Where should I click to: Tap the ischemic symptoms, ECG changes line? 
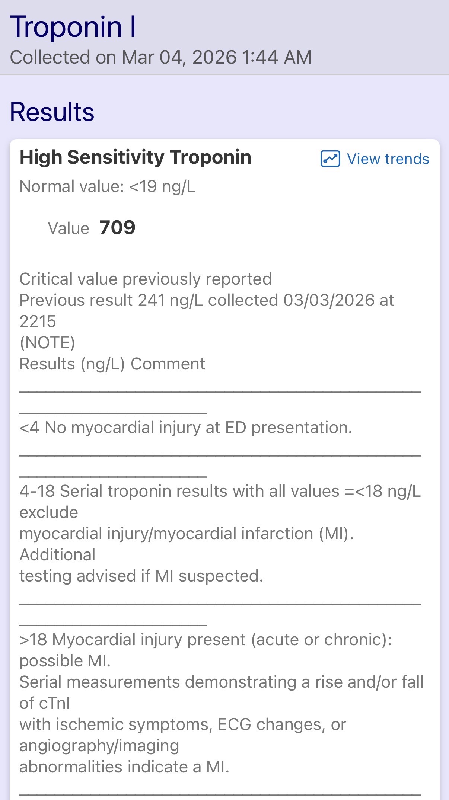[x=182, y=724]
